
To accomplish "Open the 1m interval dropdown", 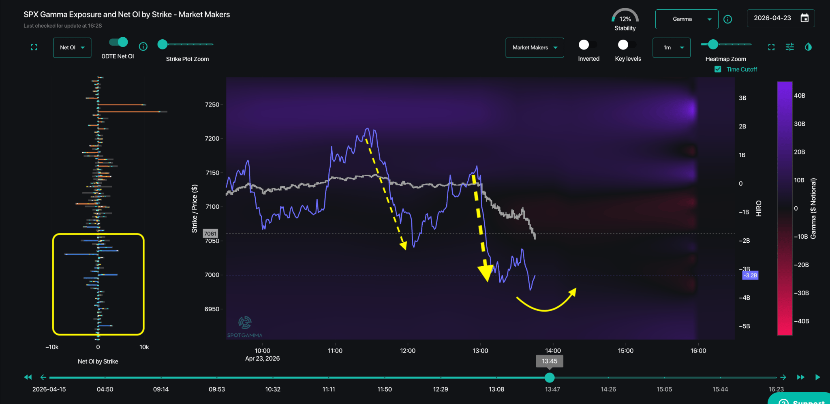I will coord(671,47).
